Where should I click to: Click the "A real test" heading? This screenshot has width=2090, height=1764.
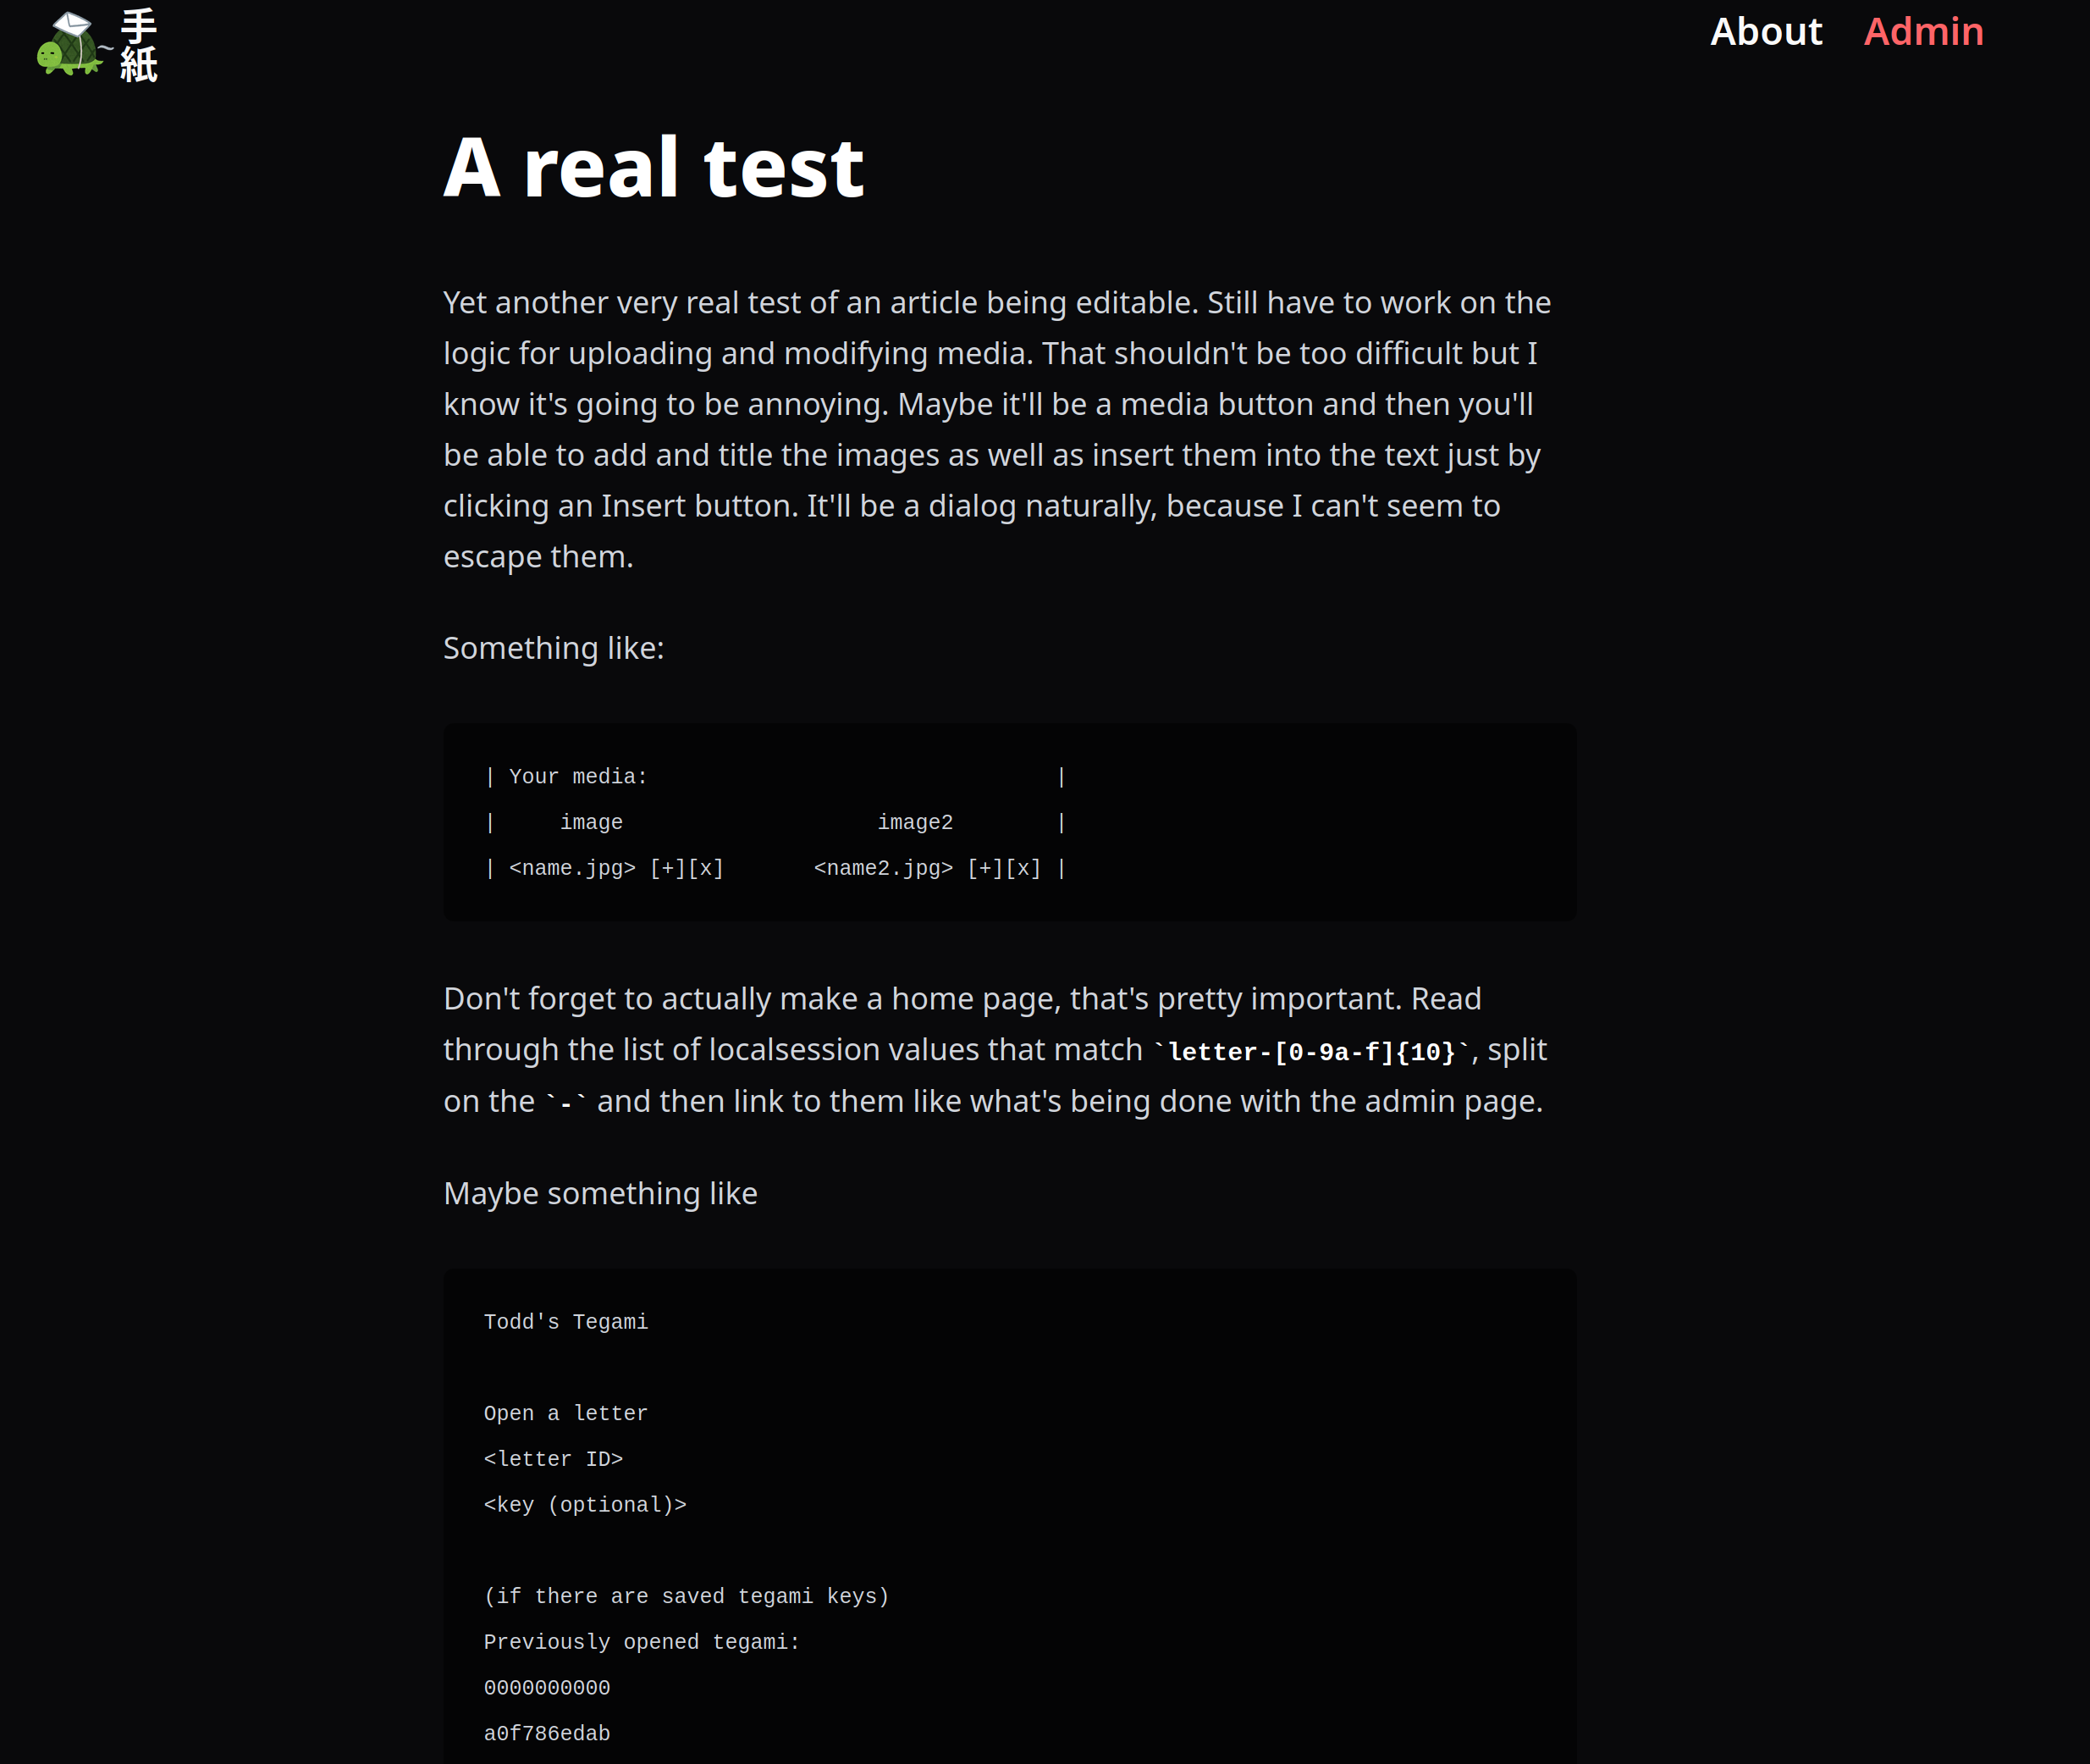(653, 168)
